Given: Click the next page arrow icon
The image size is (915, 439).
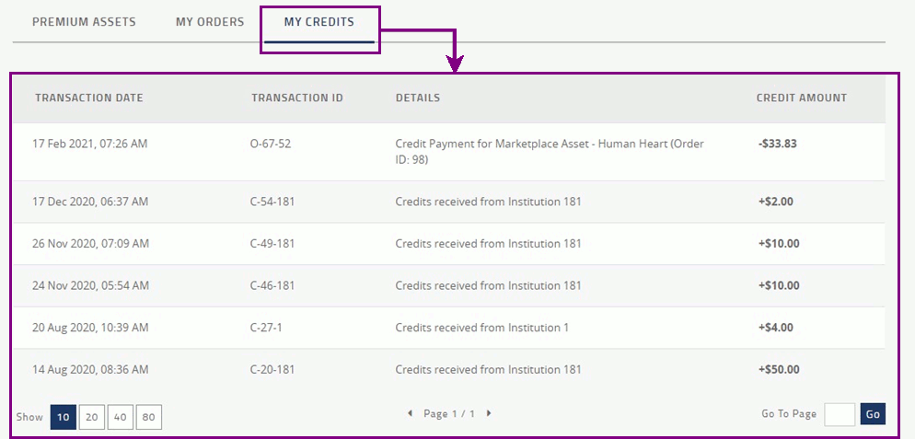Looking at the screenshot, I should coord(489,413).
